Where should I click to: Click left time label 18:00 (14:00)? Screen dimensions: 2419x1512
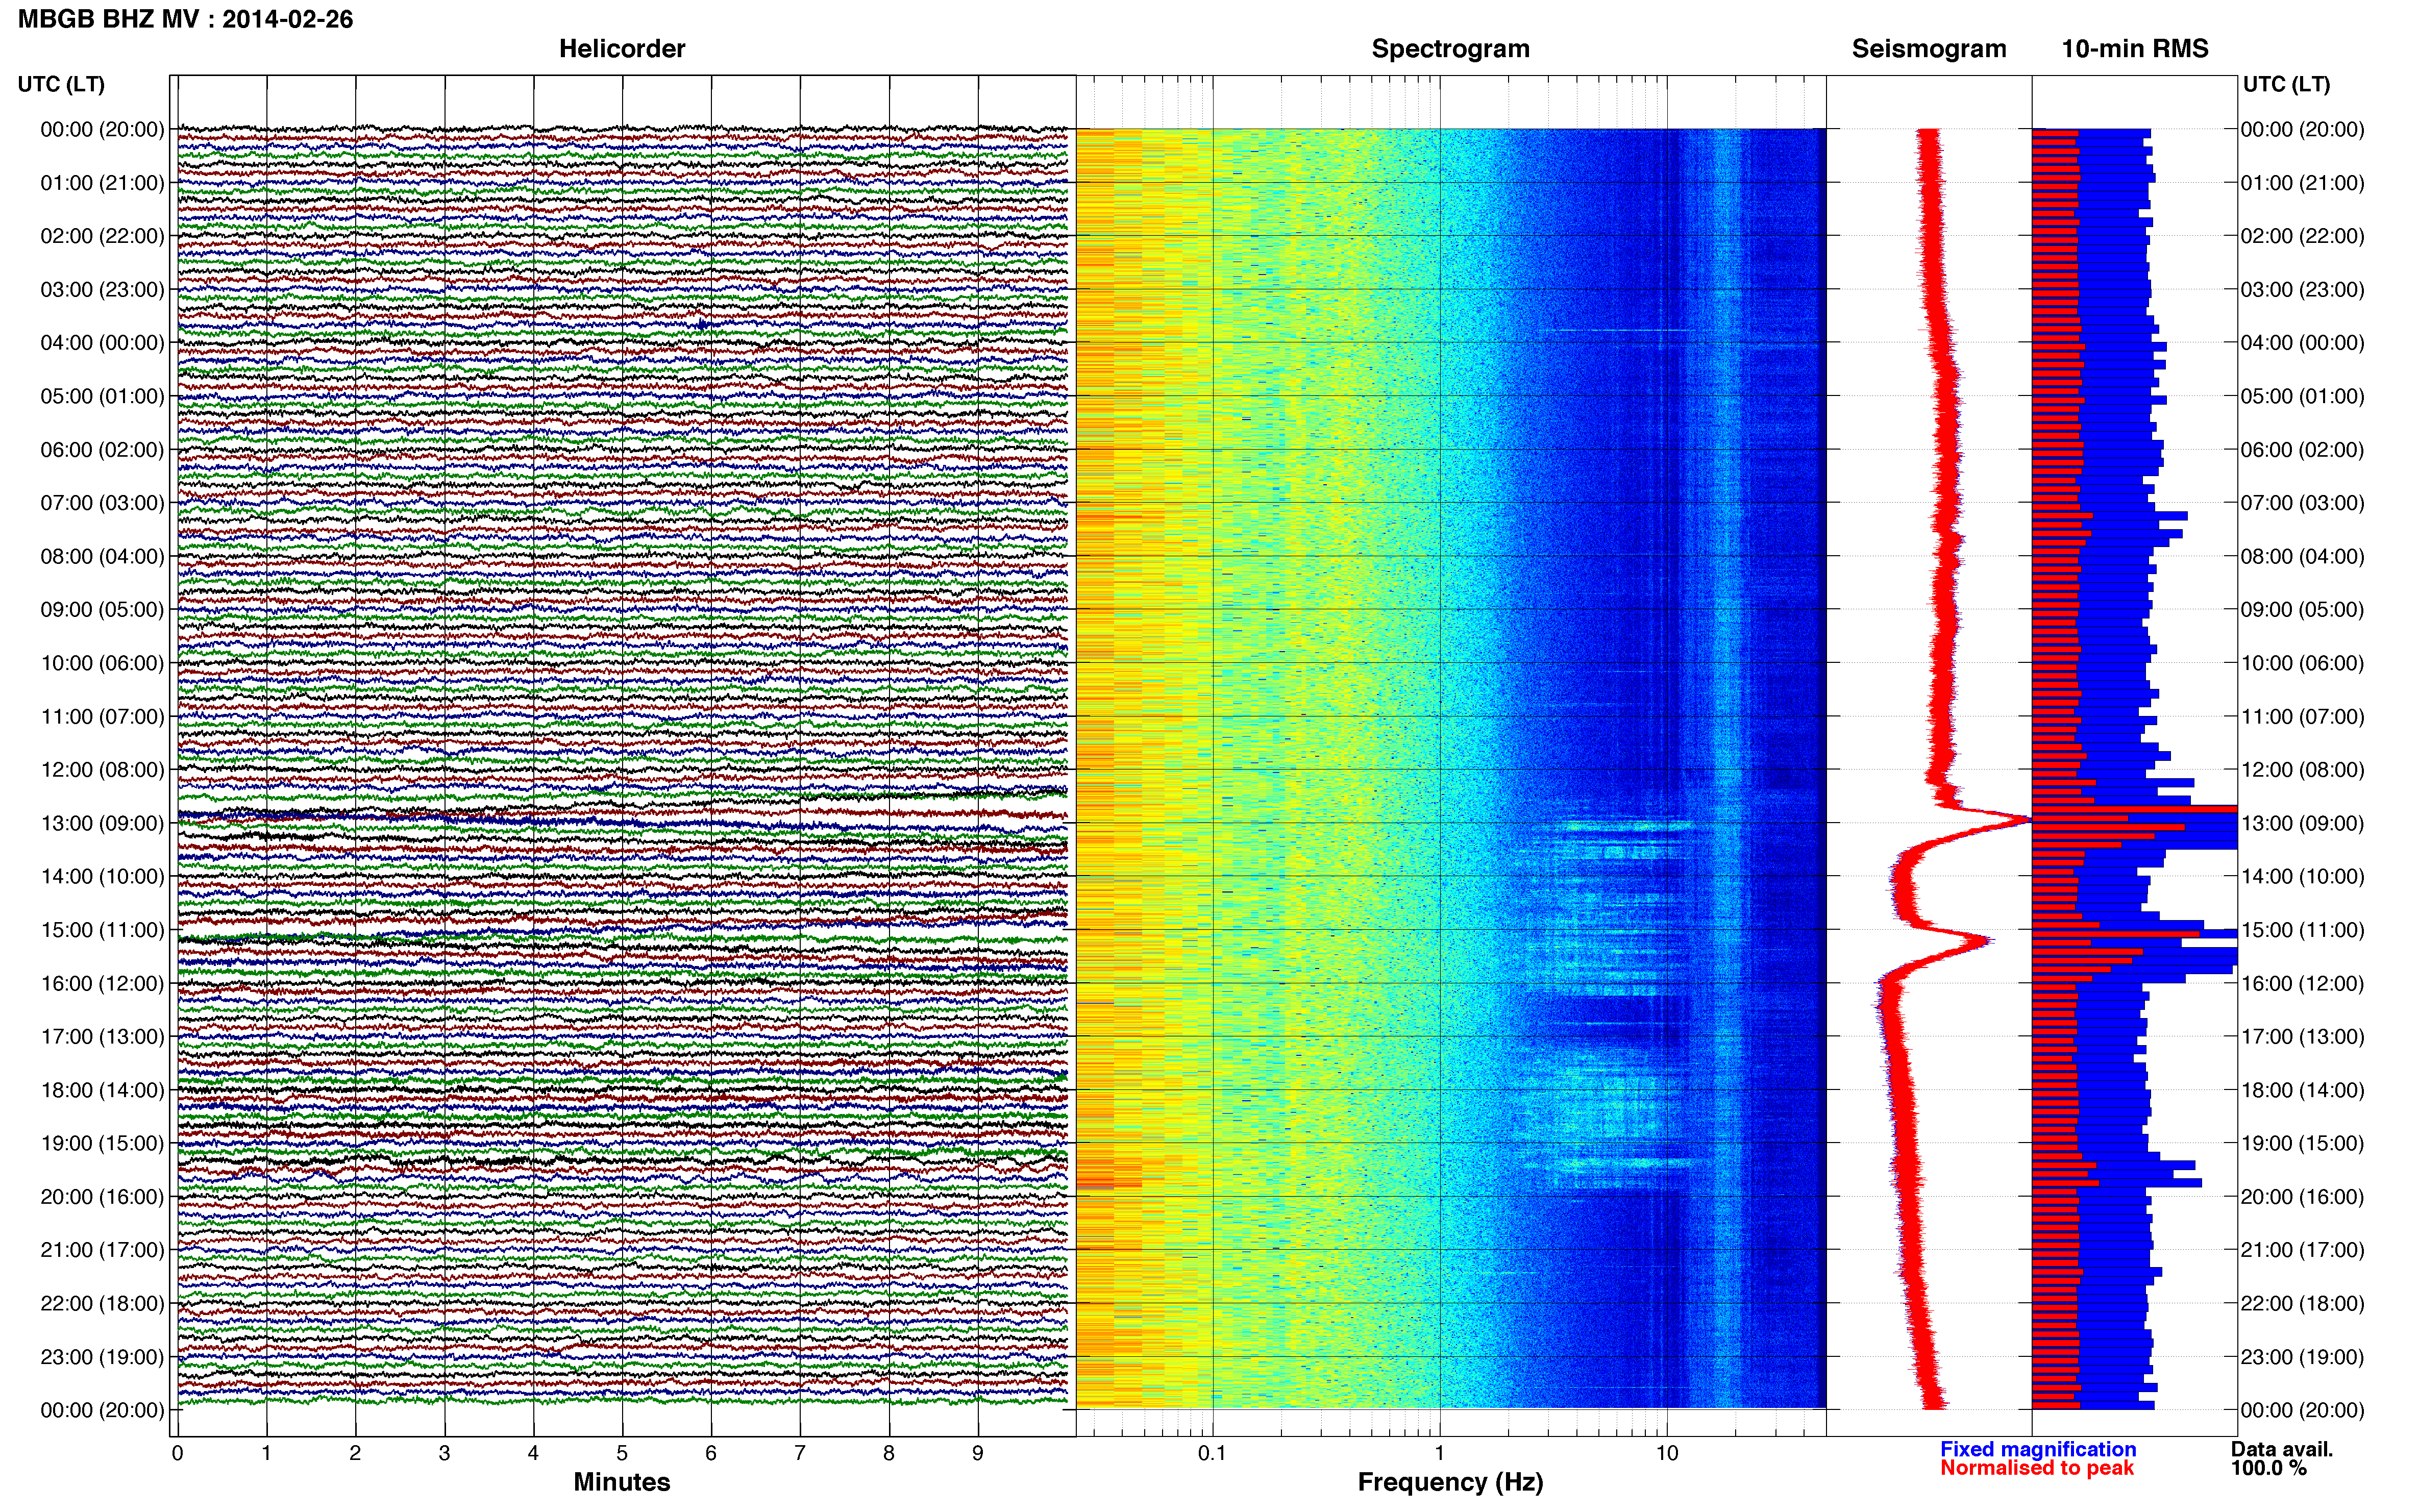[x=102, y=1090]
